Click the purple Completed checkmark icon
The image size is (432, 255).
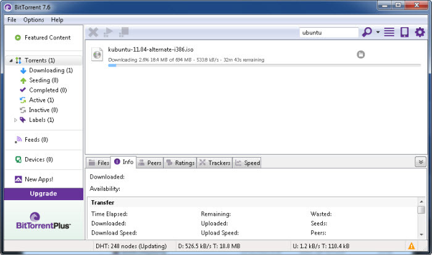click(23, 90)
